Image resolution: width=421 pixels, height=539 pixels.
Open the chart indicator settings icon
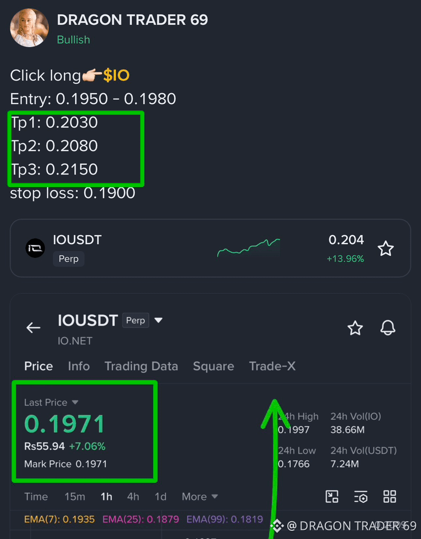(360, 497)
